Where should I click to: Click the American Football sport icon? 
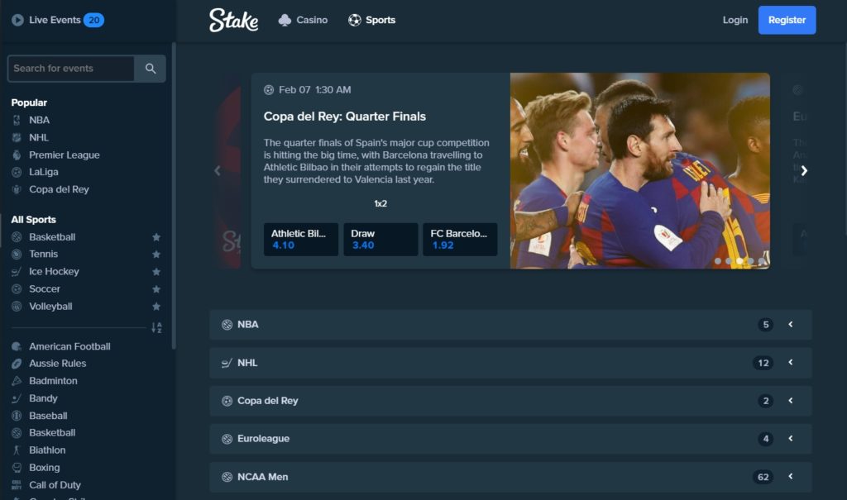click(17, 346)
